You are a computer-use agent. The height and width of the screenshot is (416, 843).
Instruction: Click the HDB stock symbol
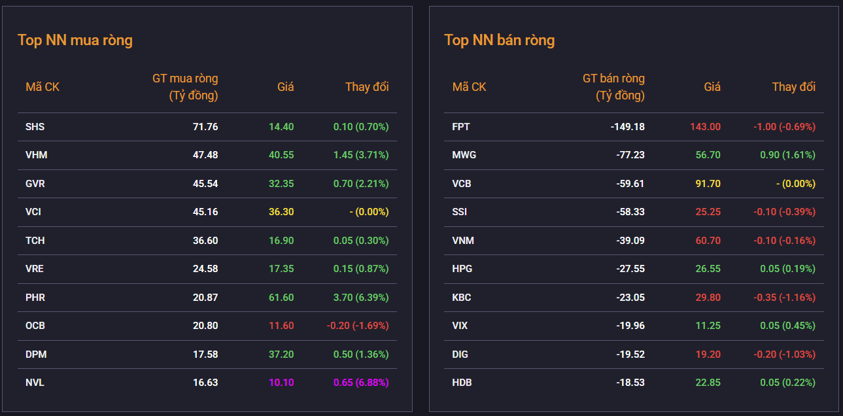[462, 383]
